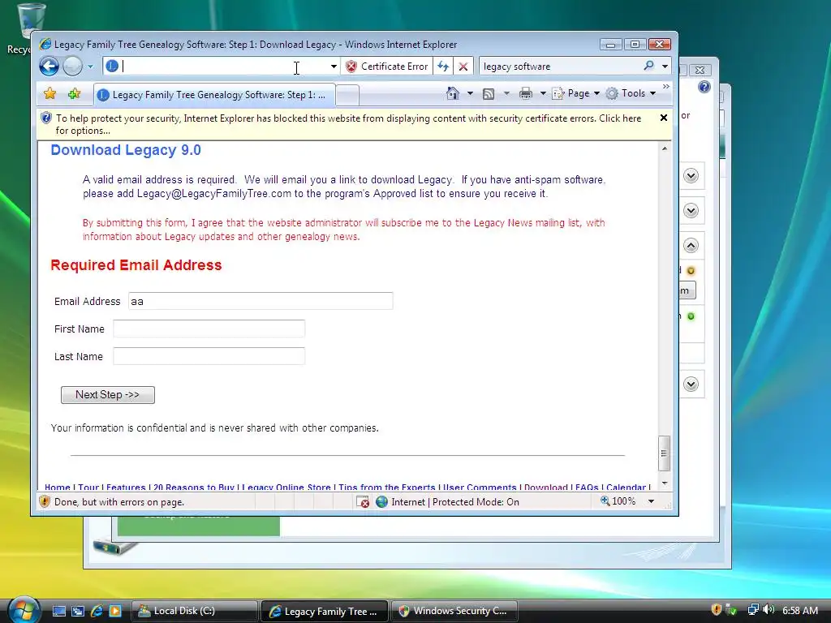Launch Windows Media Player from quick launch
The width and height of the screenshot is (831, 623).
(115, 611)
